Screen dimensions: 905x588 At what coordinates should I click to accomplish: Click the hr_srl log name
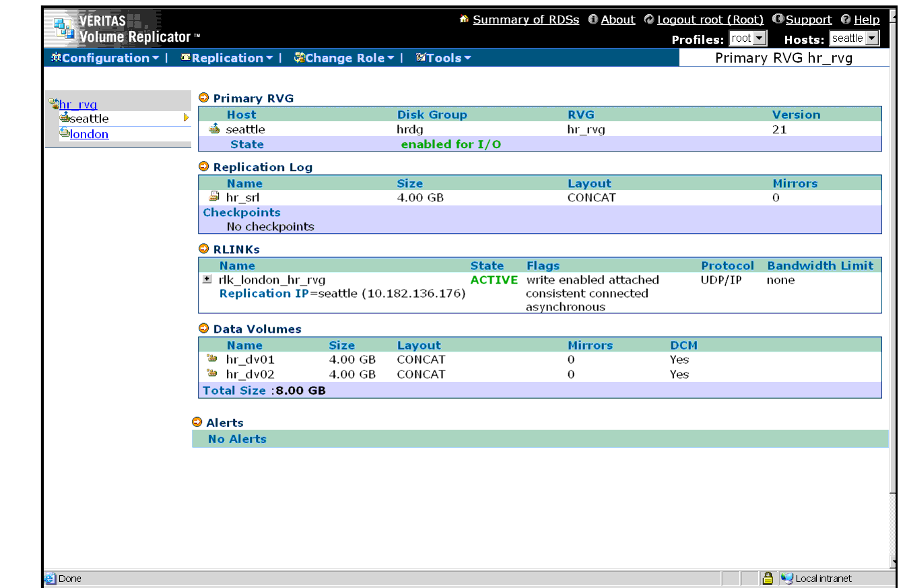click(243, 197)
